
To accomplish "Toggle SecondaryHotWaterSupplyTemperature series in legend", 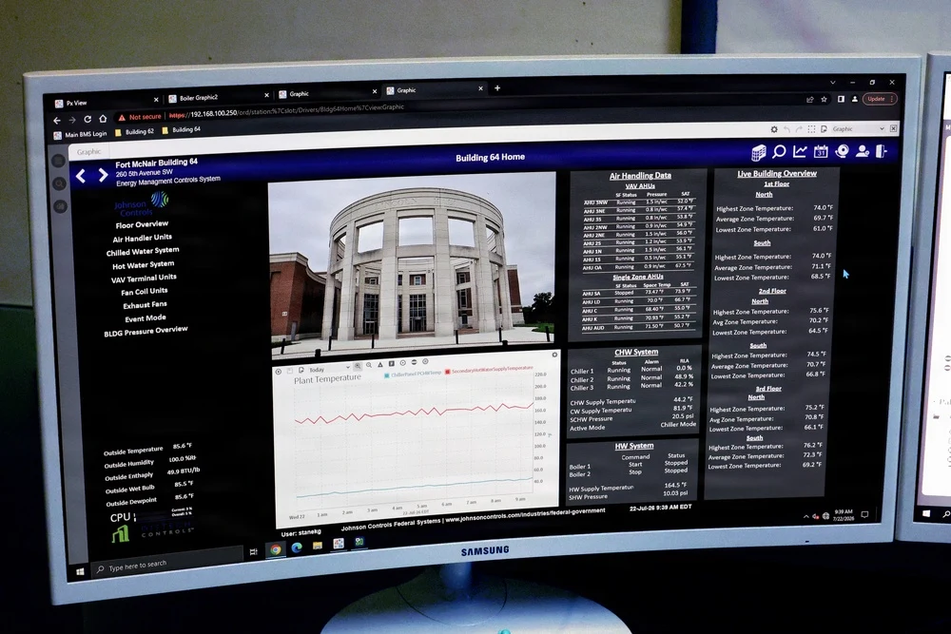I will tap(489, 370).
